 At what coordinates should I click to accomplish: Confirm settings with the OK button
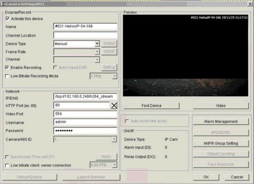tap(206, 177)
